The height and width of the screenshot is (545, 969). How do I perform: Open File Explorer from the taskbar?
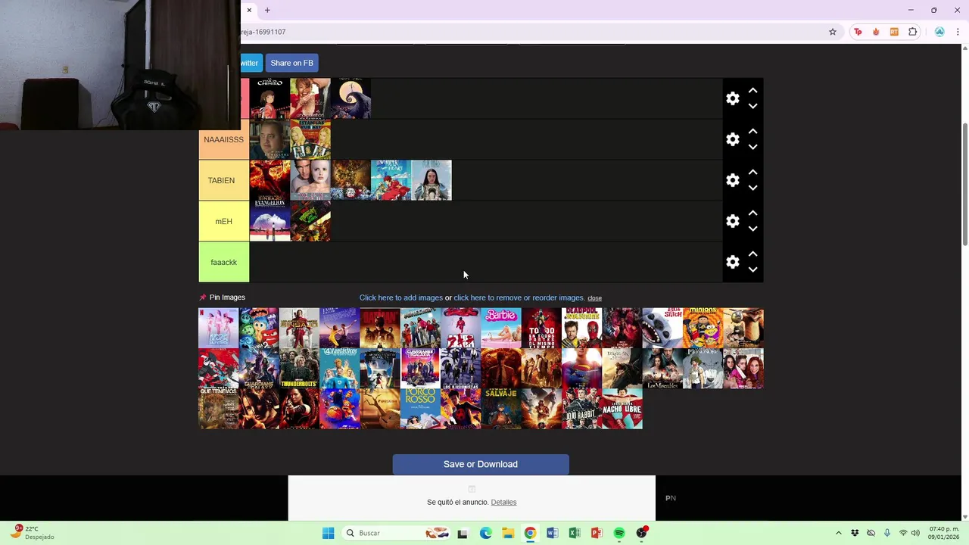tap(508, 533)
